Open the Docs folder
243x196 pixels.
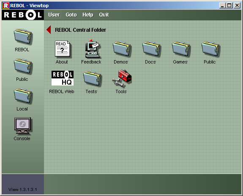pyautogui.click(x=151, y=49)
